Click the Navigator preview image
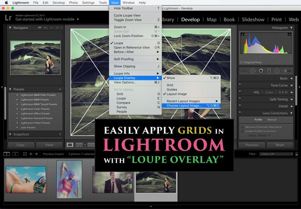The image size is (301, 209). click(35, 57)
